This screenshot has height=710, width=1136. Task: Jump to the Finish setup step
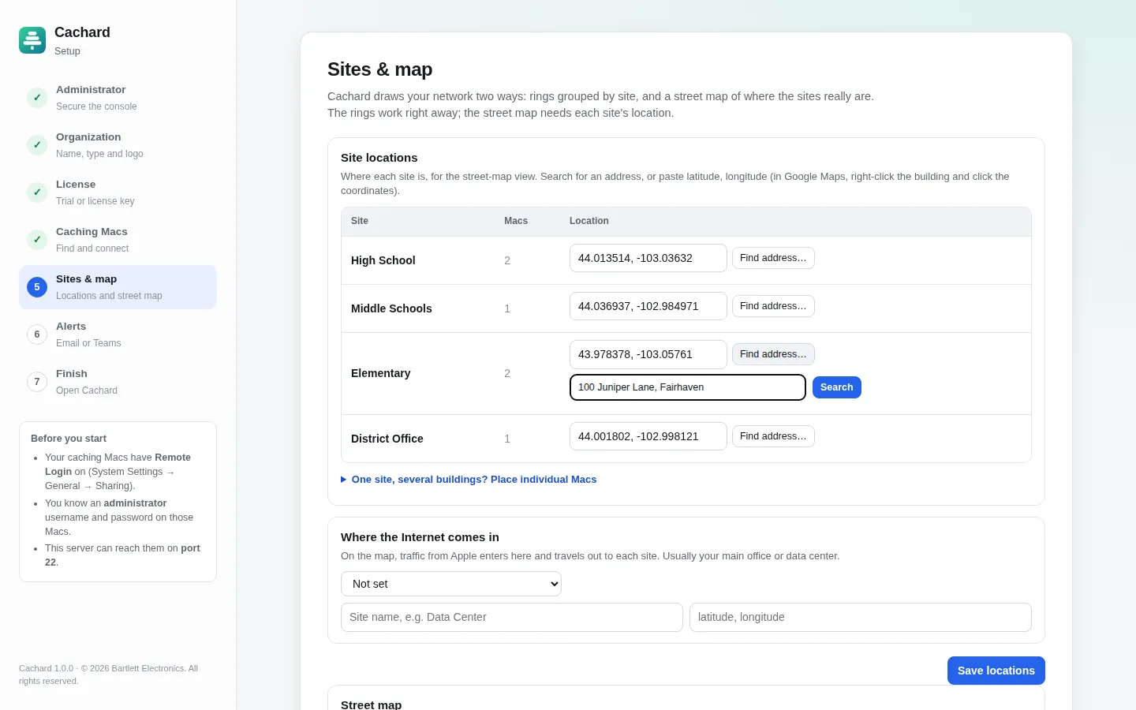118,382
